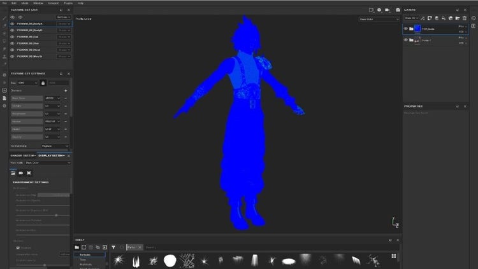The width and height of the screenshot is (478, 269).
Task: Toggle visibility of the blue-thumbnail layer folder
Action: click(406, 29)
